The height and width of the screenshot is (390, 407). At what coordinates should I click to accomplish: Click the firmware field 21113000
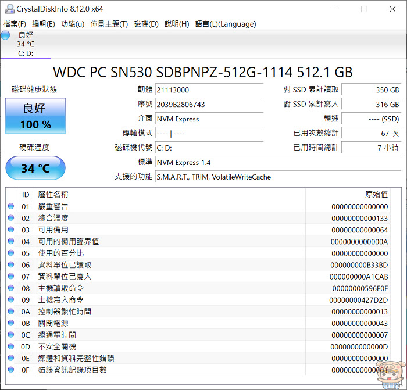pyautogui.click(x=209, y=90)
